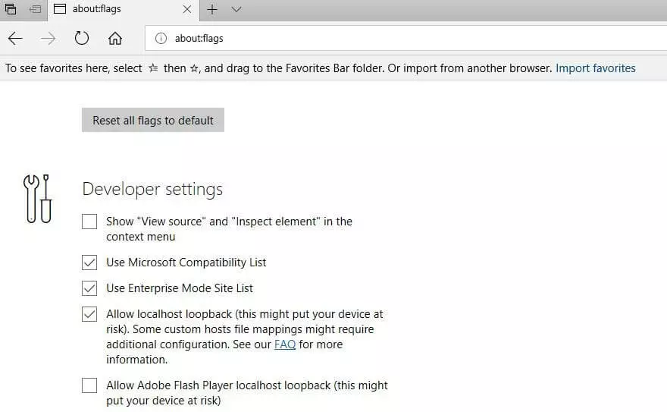Close the about:flags tab
The width and height of the screenshot is (667, 412).
188,9
